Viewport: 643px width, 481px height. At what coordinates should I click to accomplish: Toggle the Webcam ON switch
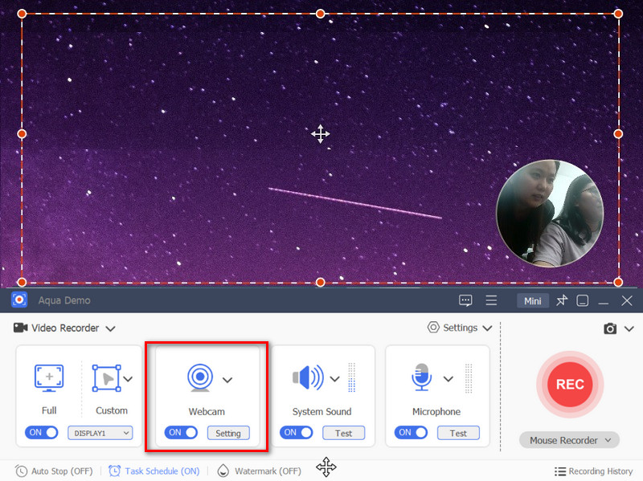pos(181,432)
